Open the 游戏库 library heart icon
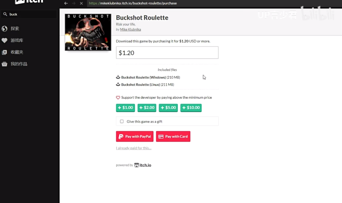This screenshot has height=203, width=342. (x=4, y=41)
